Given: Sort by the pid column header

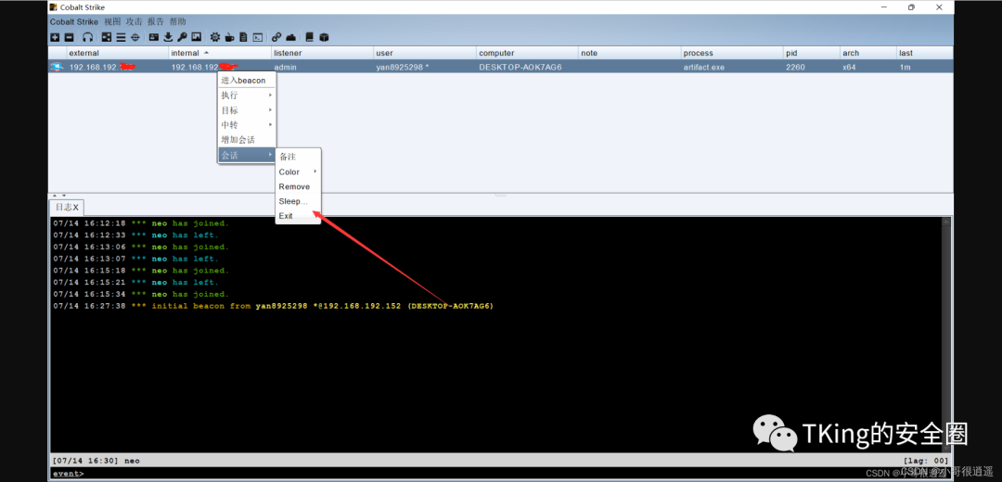Looking at the screenshot, I should click(812, 53).
